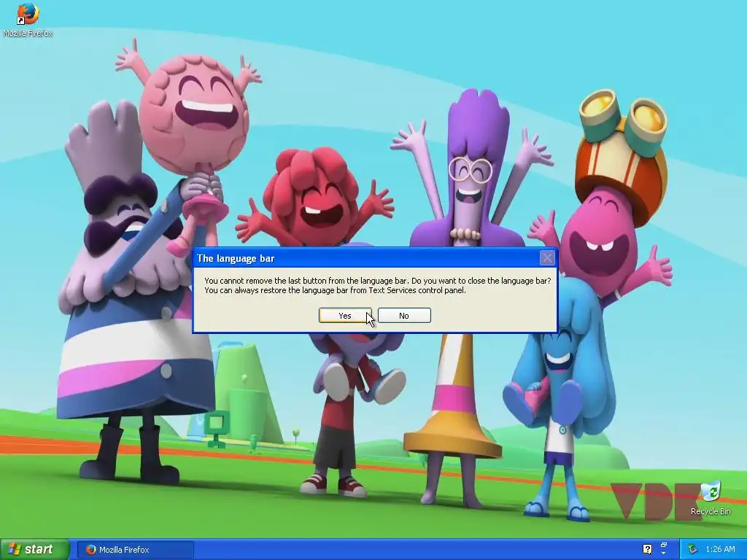
Task: Click the language bar Help icon
Action: coord(647,550)
